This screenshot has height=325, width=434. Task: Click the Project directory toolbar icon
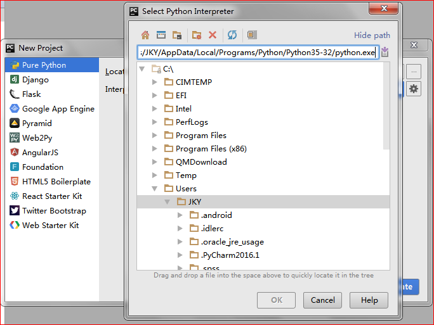pyautogui.click(x=177, y=35)
